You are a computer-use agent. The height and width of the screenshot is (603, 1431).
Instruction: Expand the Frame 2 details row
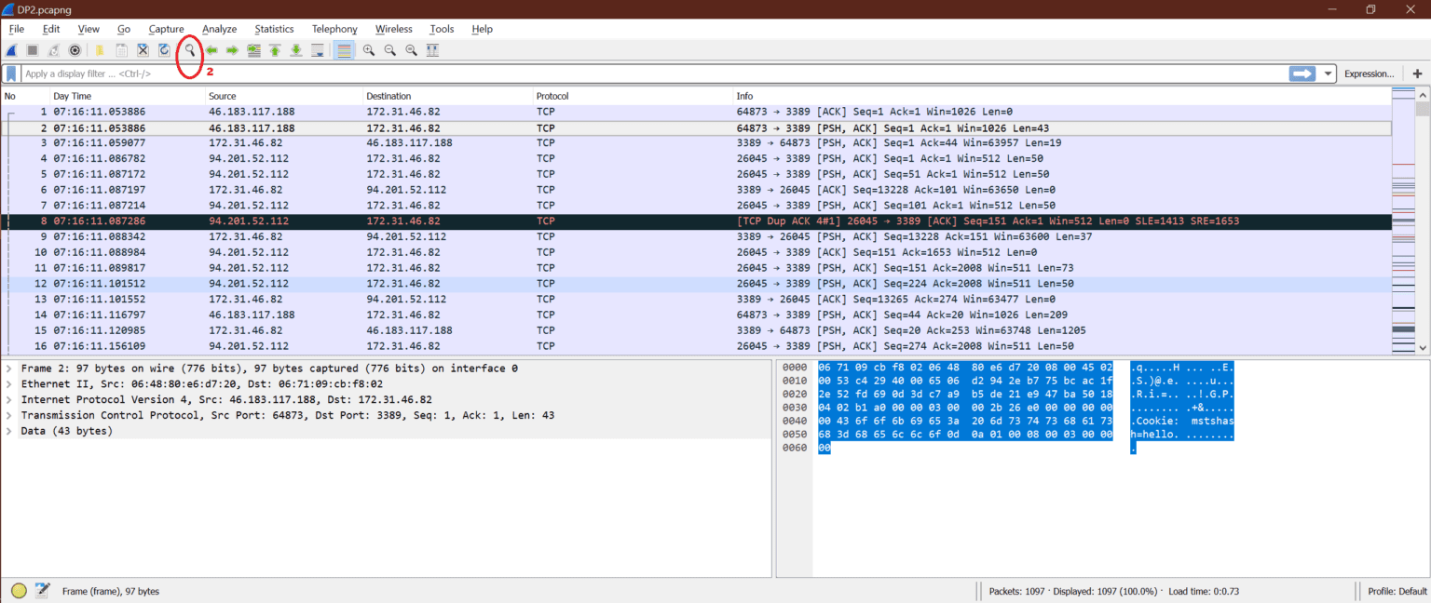[x=8, y=368]
